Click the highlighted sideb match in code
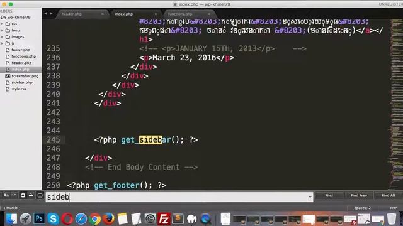The width and height of the screenshot is (403, 226). pos(150,140)
